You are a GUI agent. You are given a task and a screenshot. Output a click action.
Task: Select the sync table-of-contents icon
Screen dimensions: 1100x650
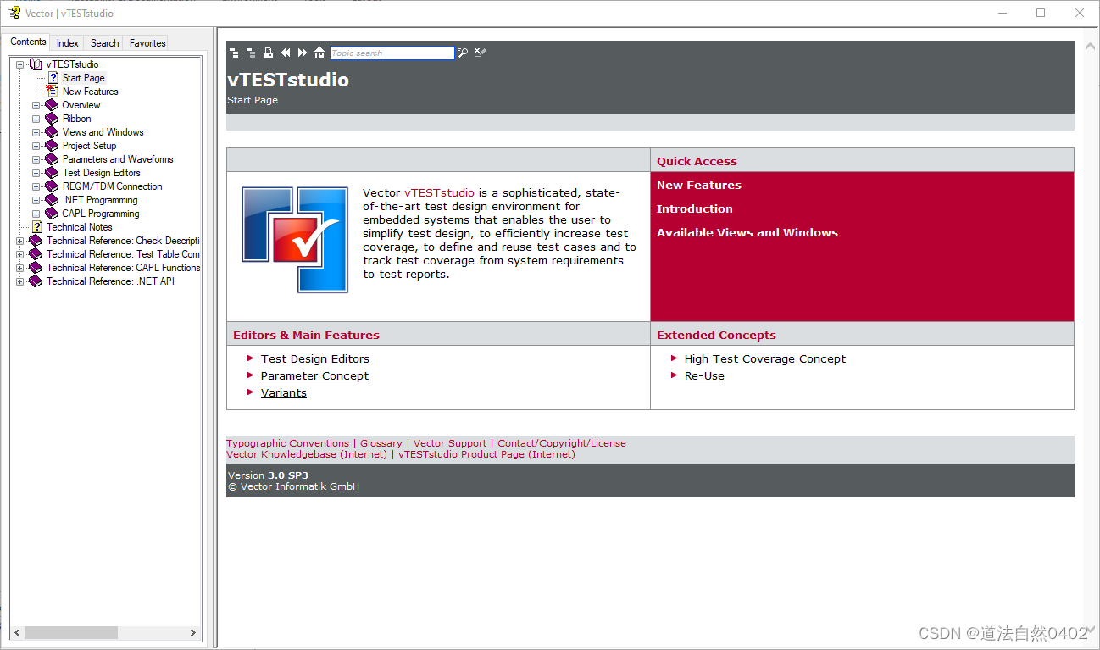tap(234, 53)
